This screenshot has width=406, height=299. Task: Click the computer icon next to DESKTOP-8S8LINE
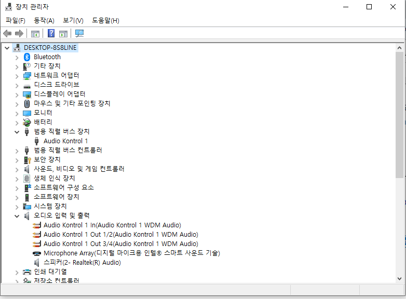tap(17, 48)
